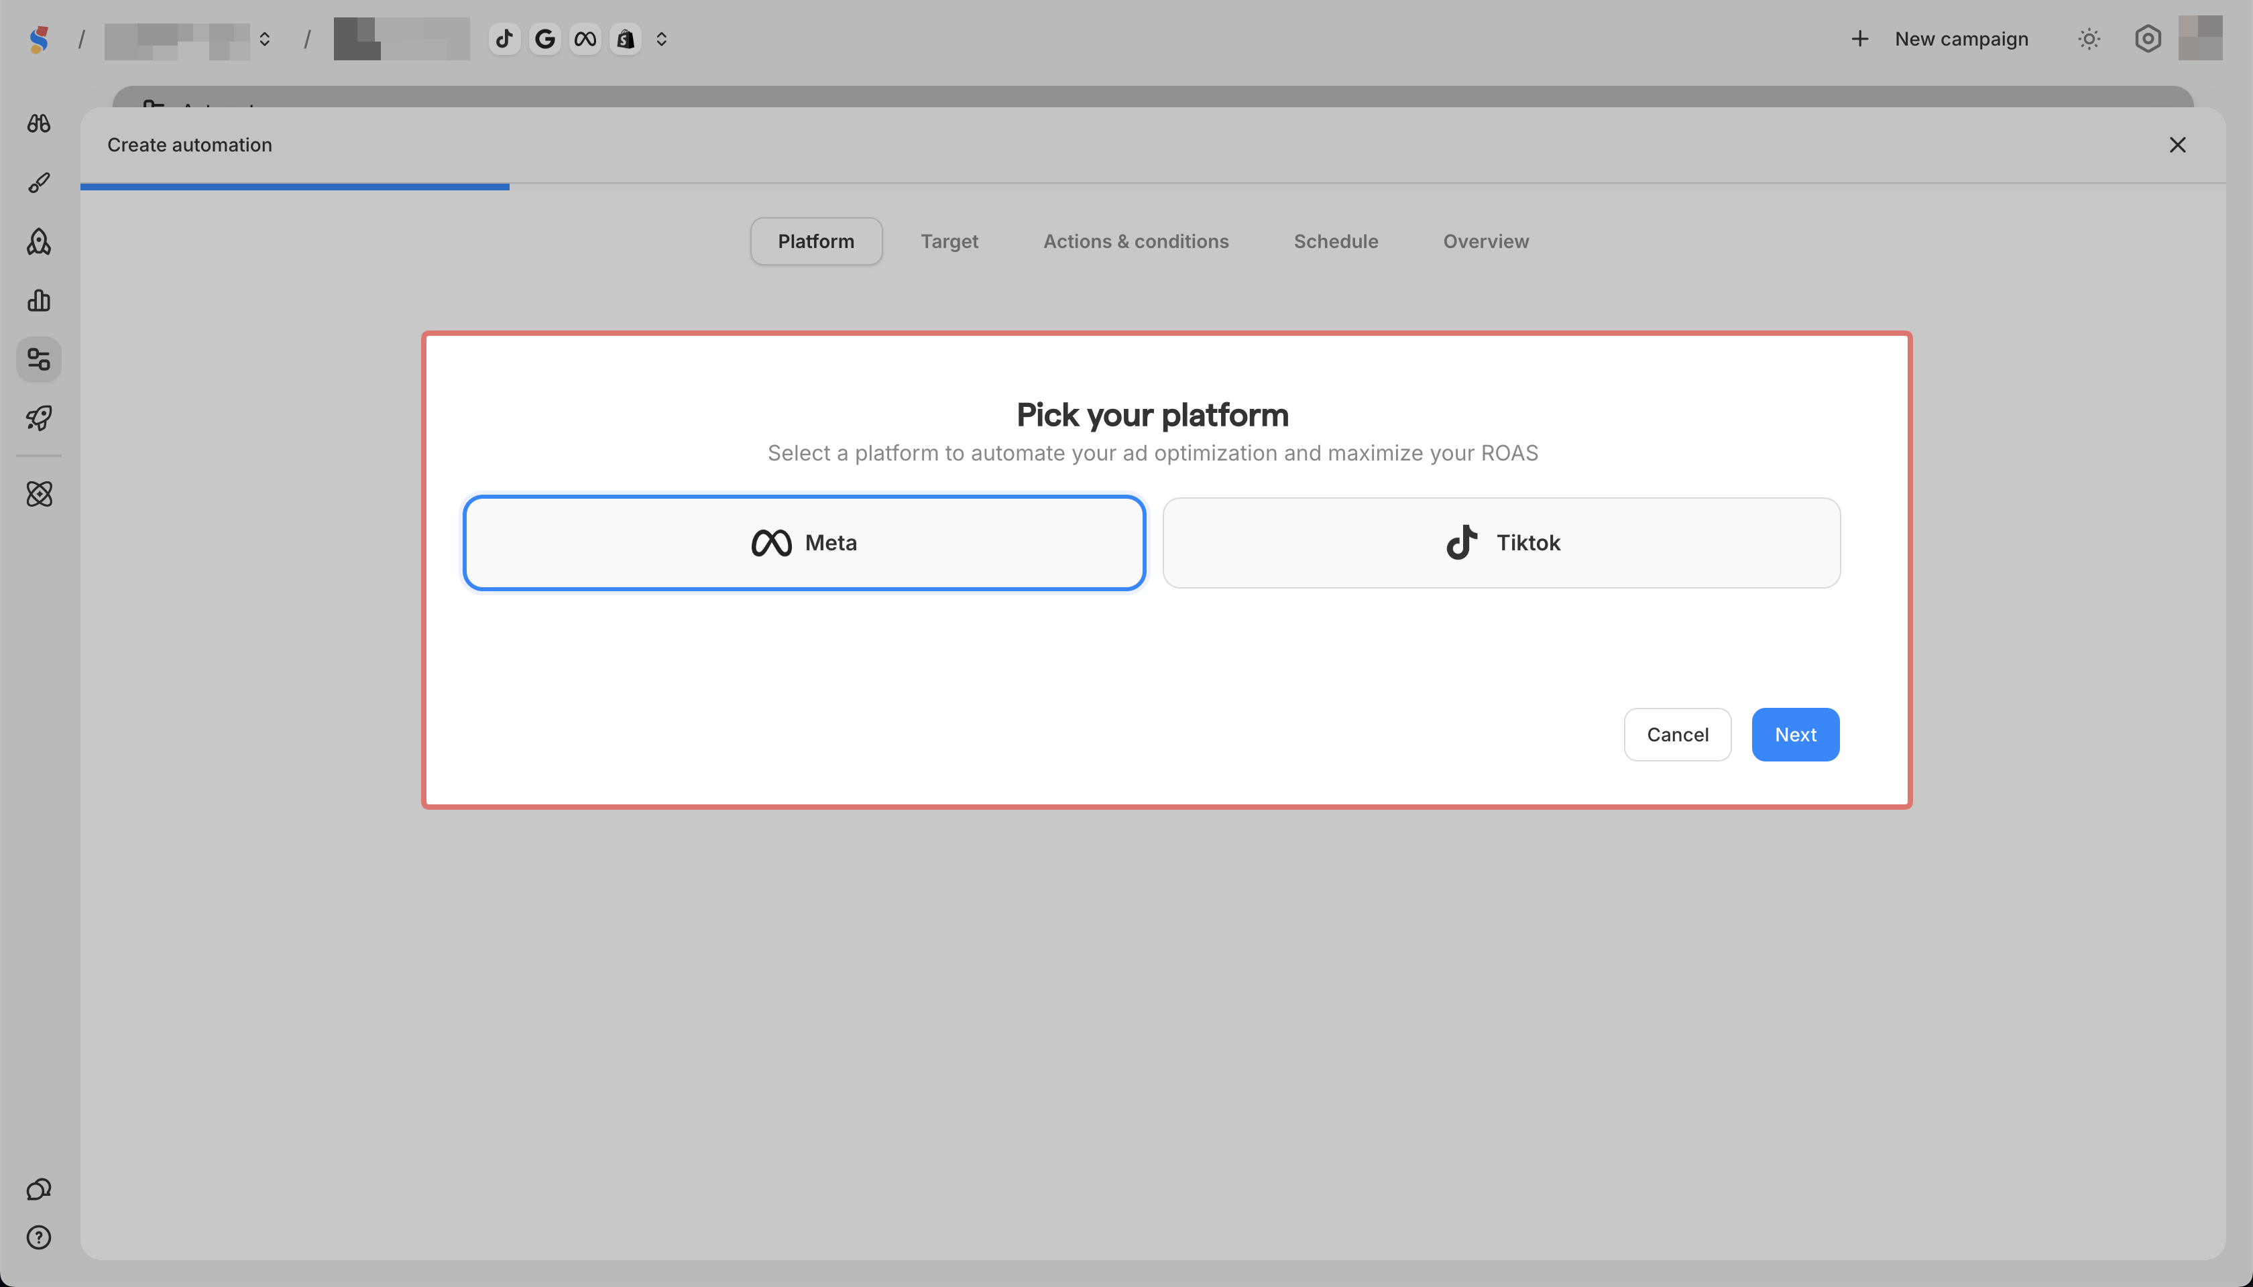The width and height of the screenshot is (2253, 1287).
Task: Open the paintbrush creative icon in sidebar
Action: tap(39, 183)
